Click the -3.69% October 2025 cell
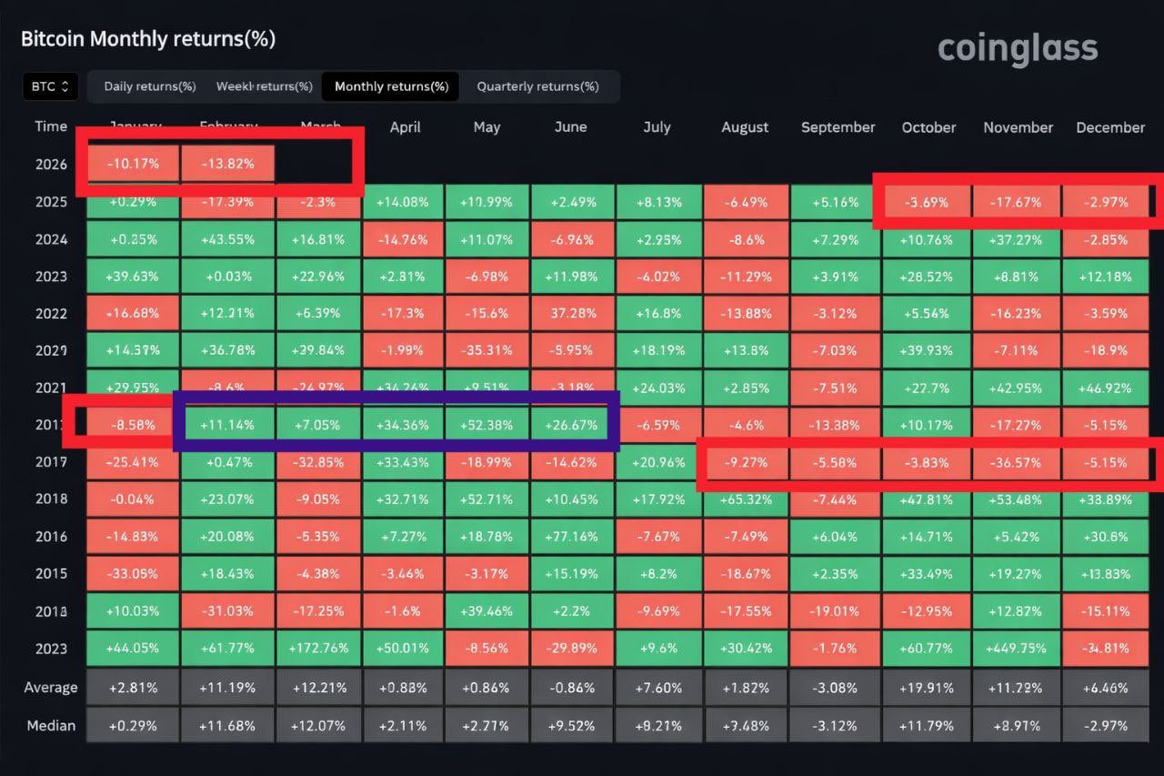Viewport: 1164px width, 776px height. pos(928,201)
